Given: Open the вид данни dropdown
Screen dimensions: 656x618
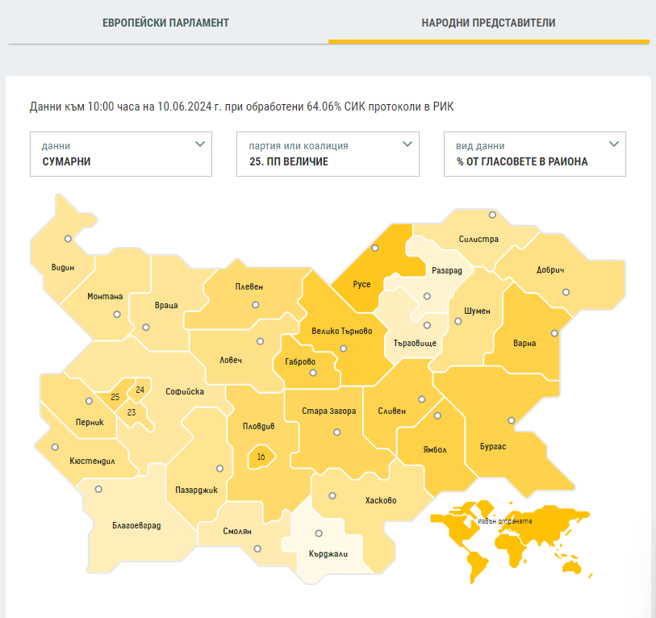Looking at the screenshot, I should 535,154.
